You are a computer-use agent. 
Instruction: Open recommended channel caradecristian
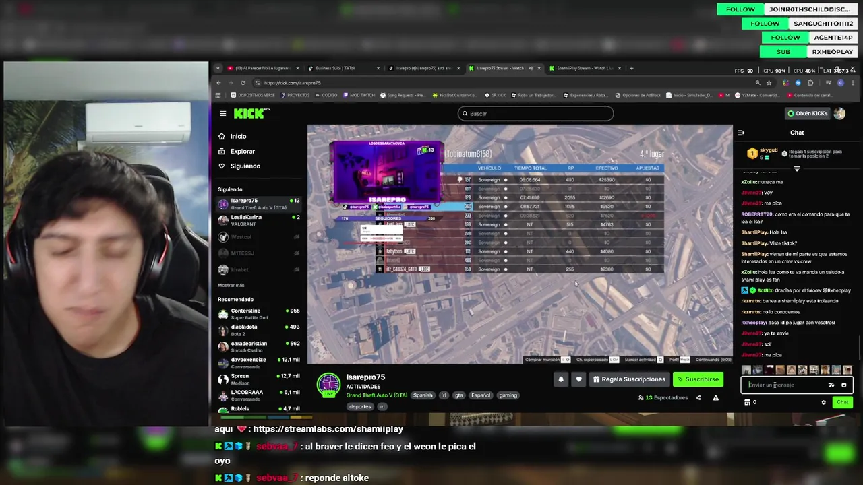(259, 346)
